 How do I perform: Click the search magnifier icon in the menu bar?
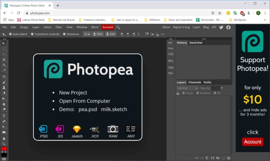point(118,27)
